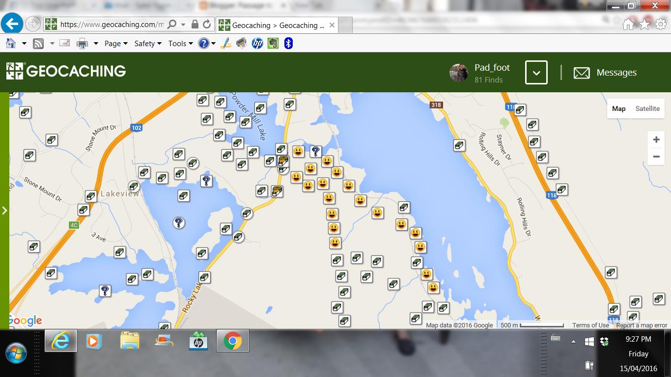The height and width of the screenshot is (377, 671).
Task: Click the Windows Start orb
Action: (16, 353)
